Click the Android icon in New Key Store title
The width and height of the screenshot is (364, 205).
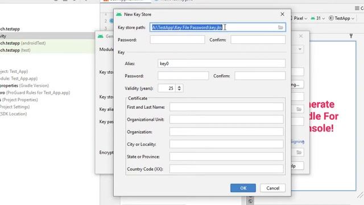coord(119,14)
